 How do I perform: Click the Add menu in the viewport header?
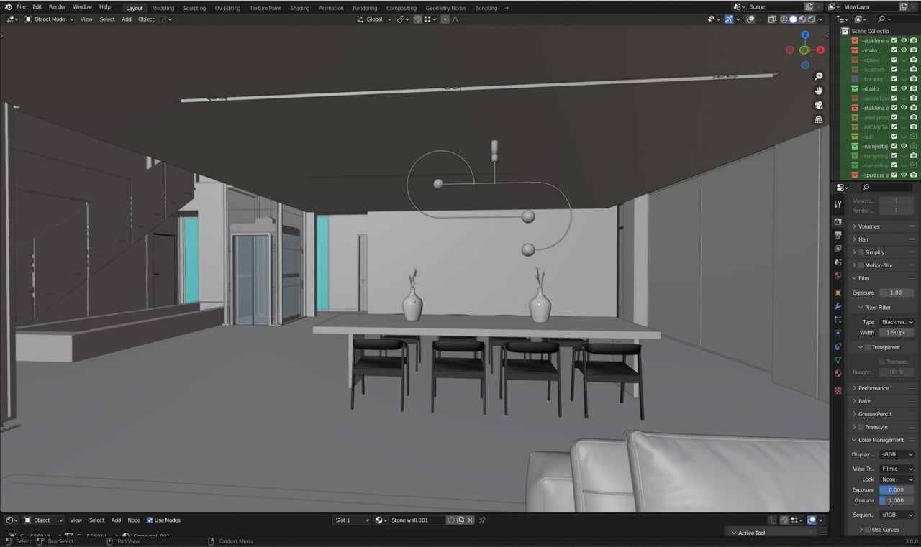click(127, 19)
